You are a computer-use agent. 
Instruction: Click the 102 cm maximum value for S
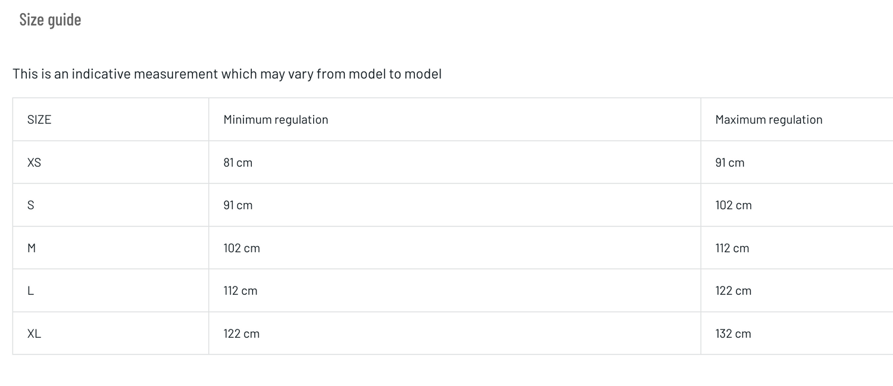(733, 205)
